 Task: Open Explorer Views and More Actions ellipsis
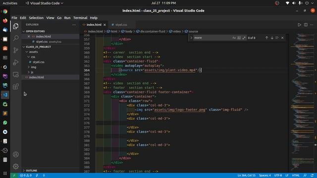[74, 25]
